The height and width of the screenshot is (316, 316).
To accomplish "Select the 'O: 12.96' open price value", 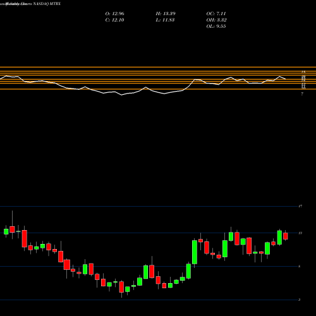I will click(114, 14).
